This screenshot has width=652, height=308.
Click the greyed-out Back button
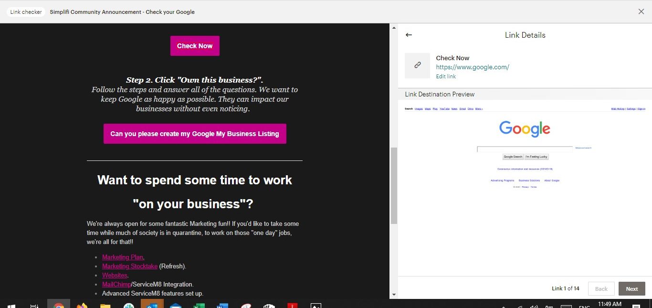pyautogui.click(x=601, y=288)
